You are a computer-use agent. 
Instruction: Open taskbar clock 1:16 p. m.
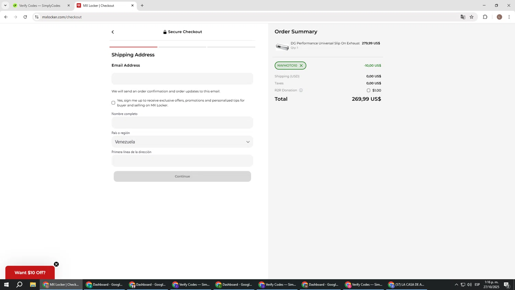pos(491,285)
